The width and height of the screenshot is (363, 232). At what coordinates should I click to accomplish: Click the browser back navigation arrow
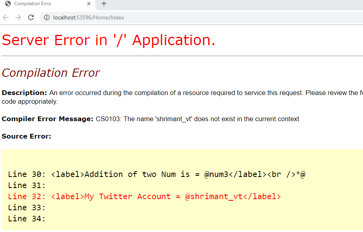coord(6,17)
